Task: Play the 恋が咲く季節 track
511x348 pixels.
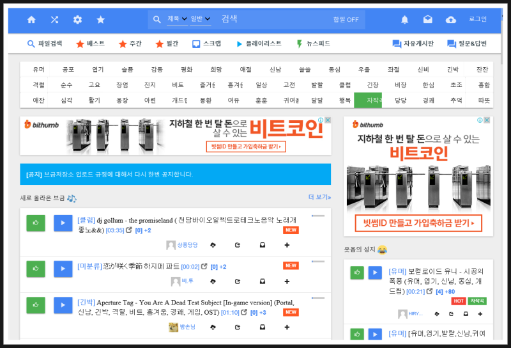Action: pos(63,269)
